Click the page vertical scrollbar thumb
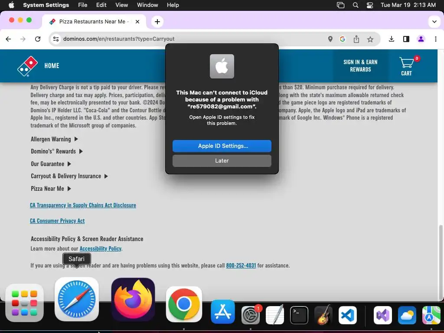Image resolution: width=444 pixels, height=333 pixels. (x=441, y=262)
